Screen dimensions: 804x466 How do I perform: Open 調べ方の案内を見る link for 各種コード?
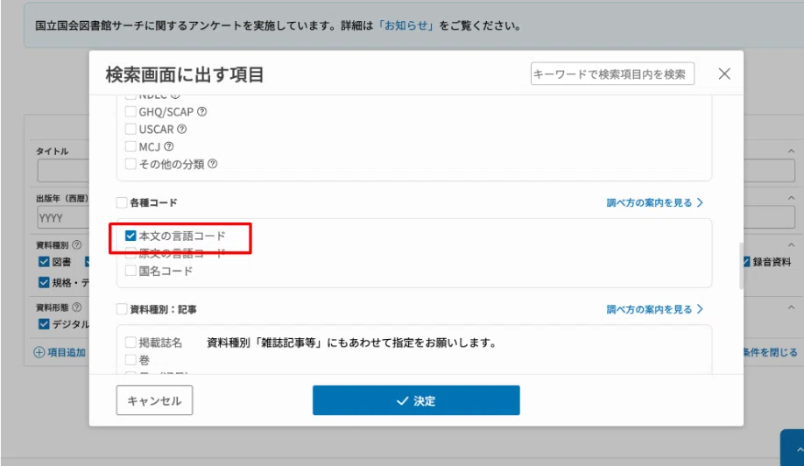pyautogui.click(x=654, y=203)
